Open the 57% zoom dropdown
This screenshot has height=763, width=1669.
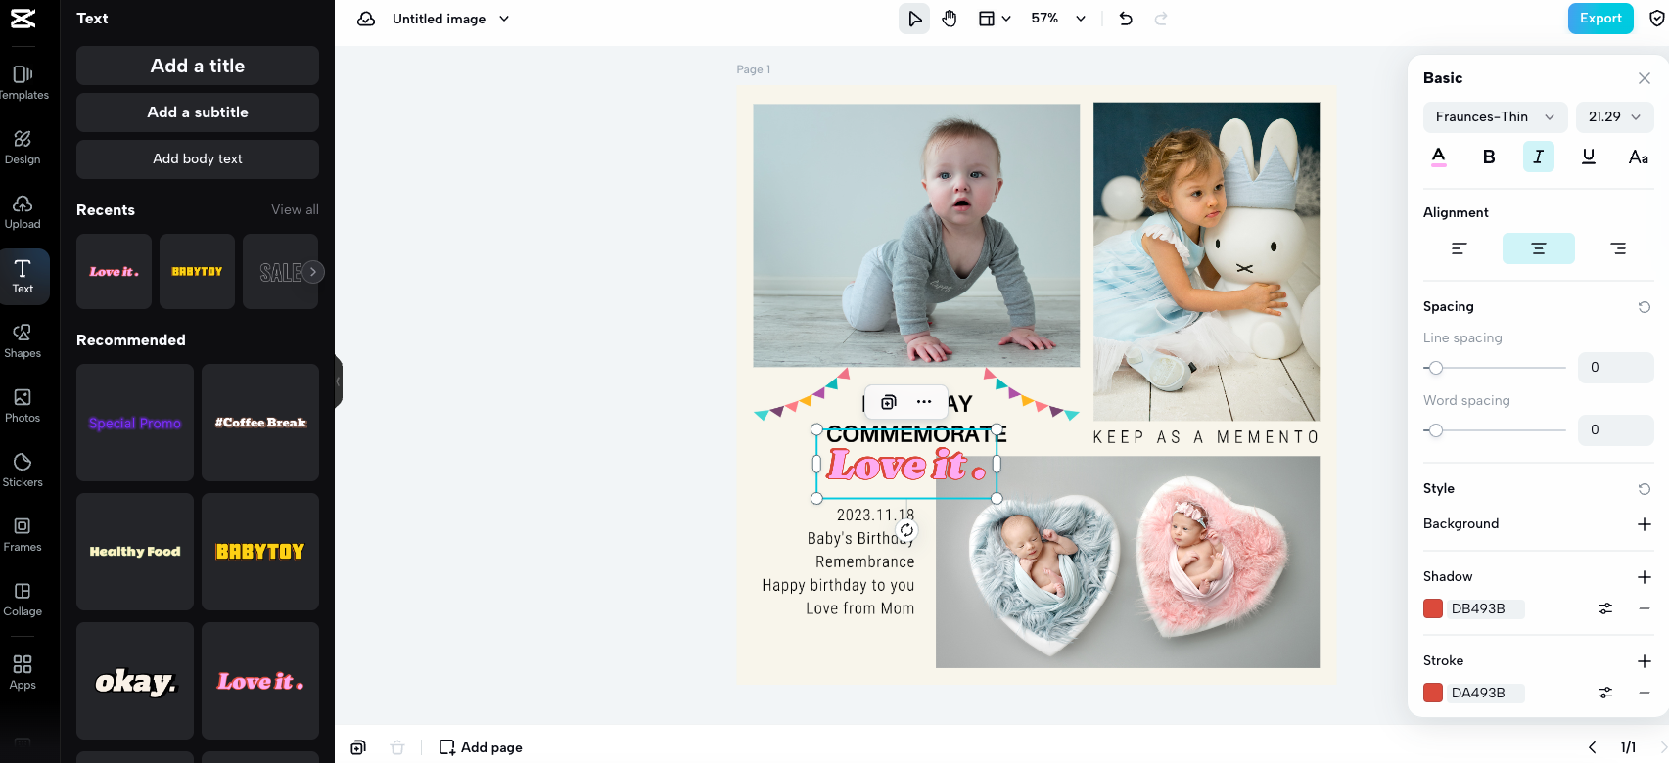(1058, 19)
